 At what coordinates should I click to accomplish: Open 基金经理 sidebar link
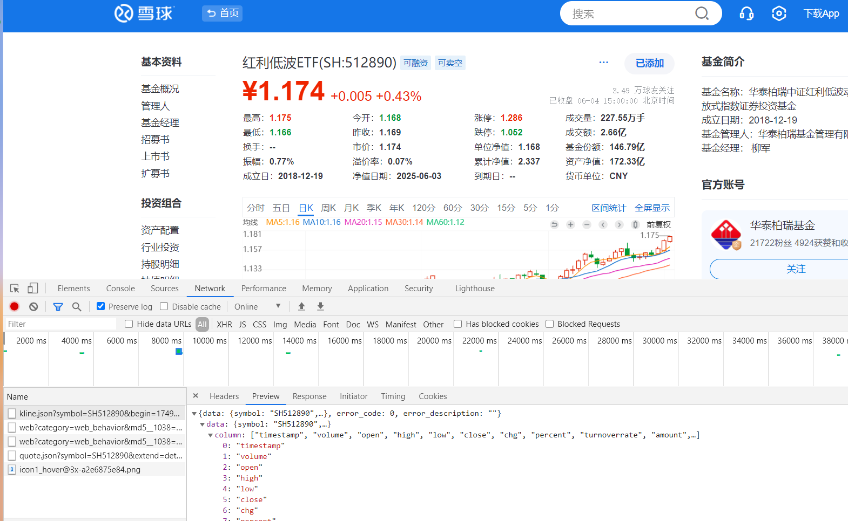(x=160, y=123)
